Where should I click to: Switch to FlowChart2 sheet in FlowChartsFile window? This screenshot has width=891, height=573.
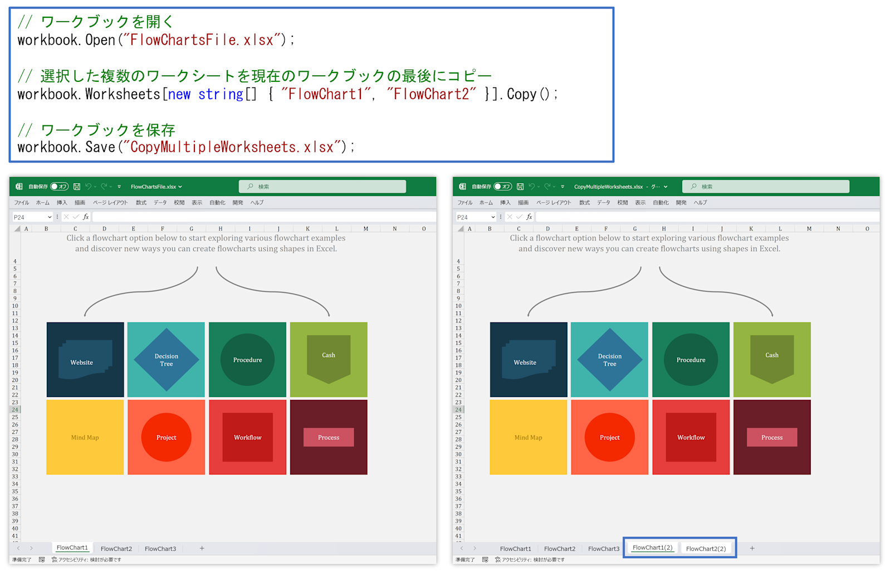point(116,548)
